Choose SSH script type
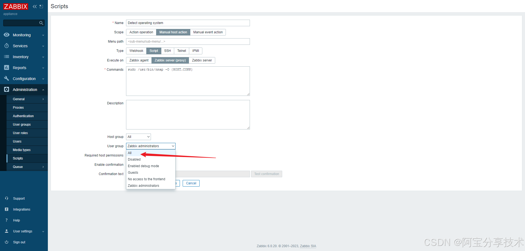This screenshot has height=251, width=525. pos(167,51)
